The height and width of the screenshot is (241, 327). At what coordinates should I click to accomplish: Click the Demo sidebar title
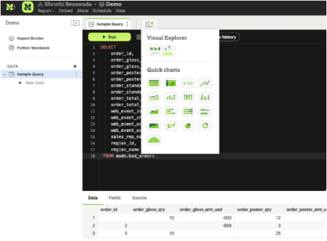click(x=13, y=23)
